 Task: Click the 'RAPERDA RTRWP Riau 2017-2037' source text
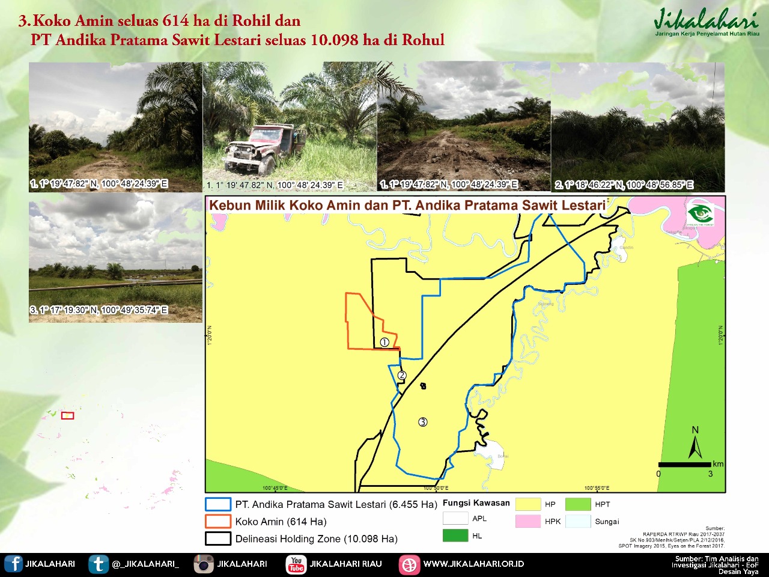point(684,534)
